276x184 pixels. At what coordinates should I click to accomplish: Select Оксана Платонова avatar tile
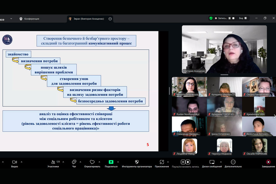click(259, 146)
